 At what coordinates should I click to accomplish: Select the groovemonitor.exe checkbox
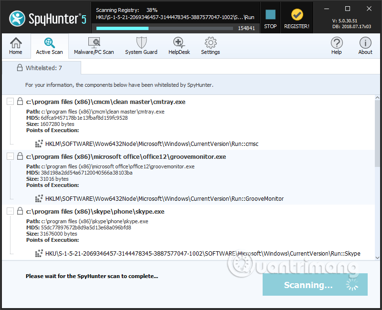[x=10, y=156]
